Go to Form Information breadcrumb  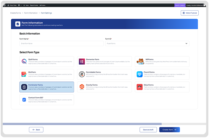[x=31, y=13]
